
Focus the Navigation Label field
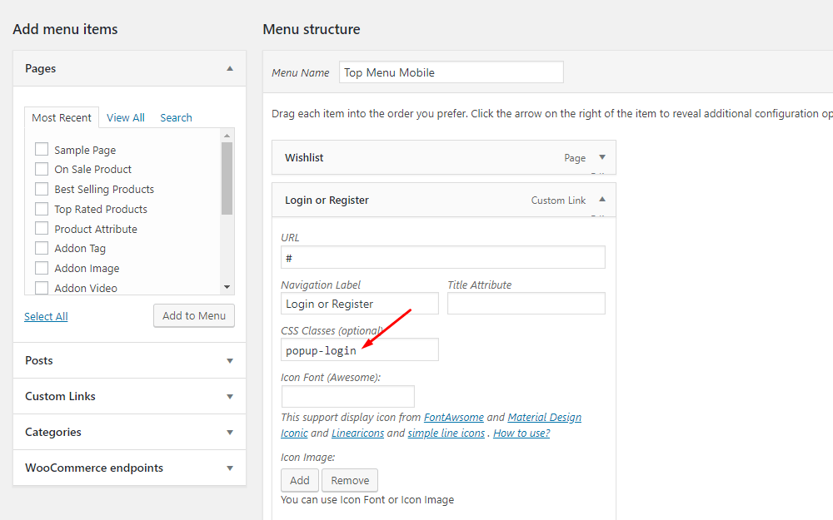point(360,304)
